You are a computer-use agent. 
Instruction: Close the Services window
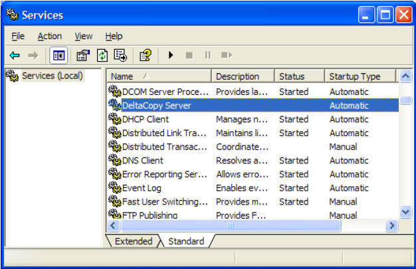404,15
